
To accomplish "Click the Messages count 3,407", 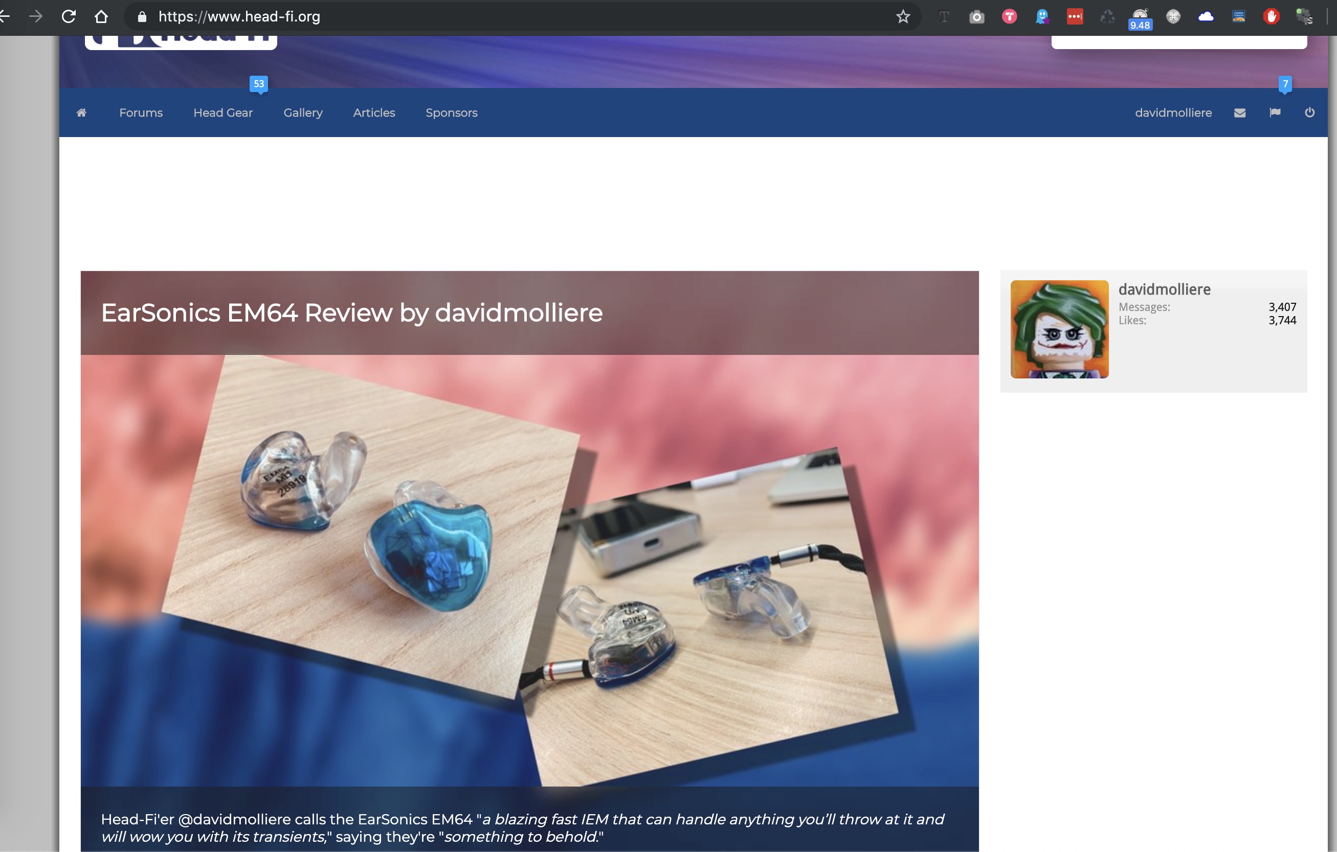I will tap(1282, 307).
